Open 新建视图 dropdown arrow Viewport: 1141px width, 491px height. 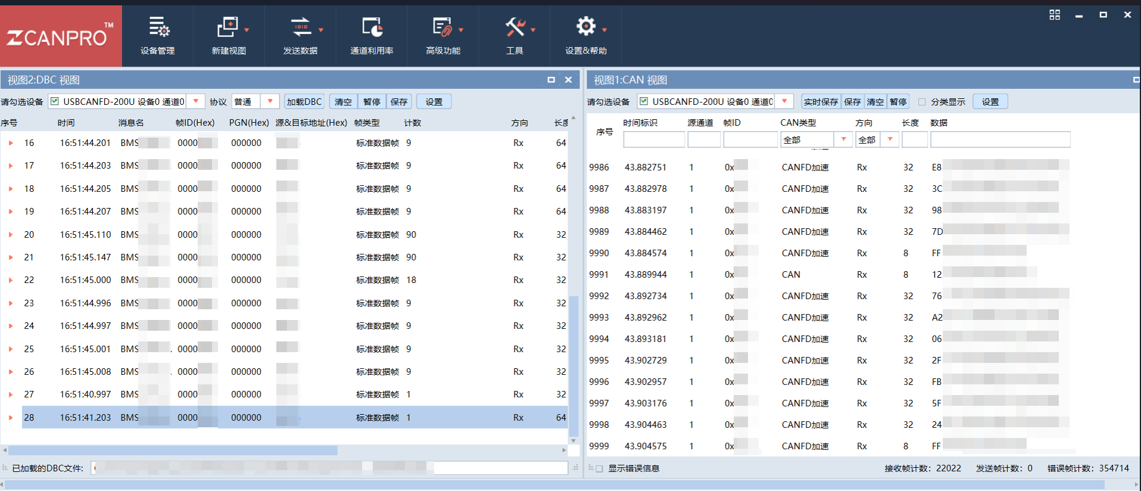(247, 29)
